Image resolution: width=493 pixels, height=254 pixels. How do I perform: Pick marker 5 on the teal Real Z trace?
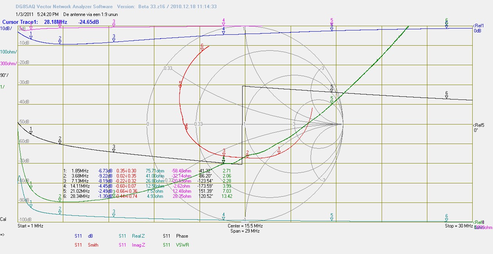click(332, 217)
